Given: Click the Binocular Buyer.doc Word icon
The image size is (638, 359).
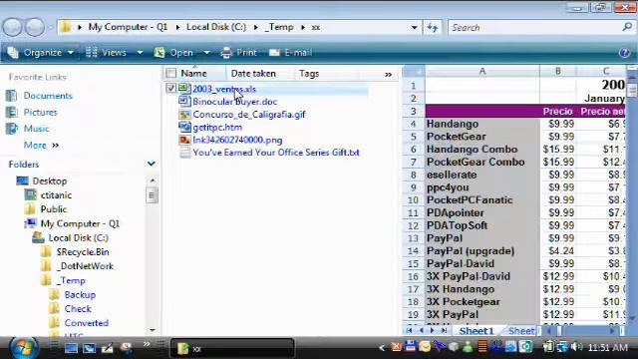Looking at the screenshot, I should point(184,101).
